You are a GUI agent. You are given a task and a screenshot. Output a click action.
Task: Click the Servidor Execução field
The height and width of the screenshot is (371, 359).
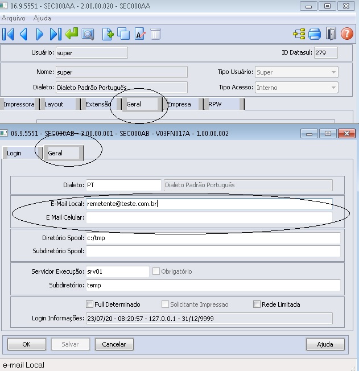[x=118, y=271]
